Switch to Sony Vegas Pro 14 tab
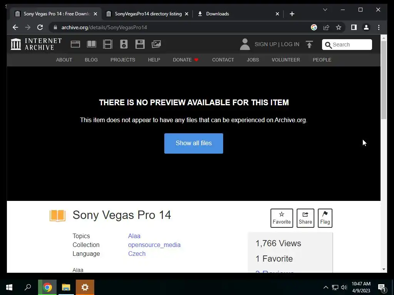Screen dimensions: 394x295 click(x=56, y=14)
